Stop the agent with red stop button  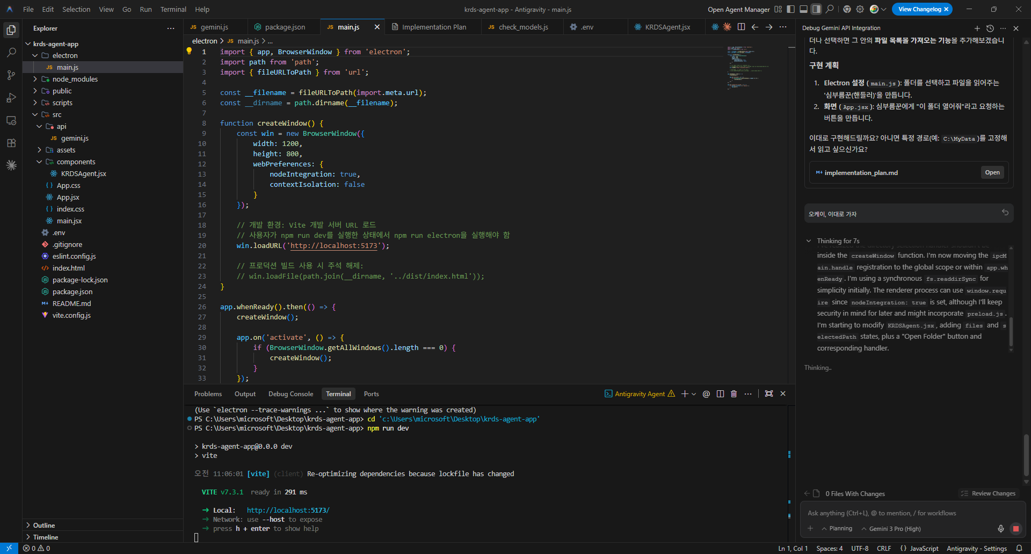[x=1015, y=529]
